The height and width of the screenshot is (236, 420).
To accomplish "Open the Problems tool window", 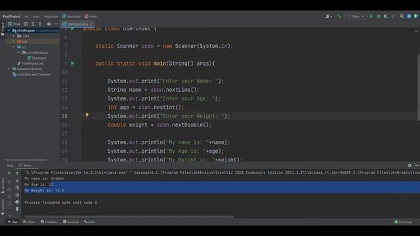I will coord(49,222).
